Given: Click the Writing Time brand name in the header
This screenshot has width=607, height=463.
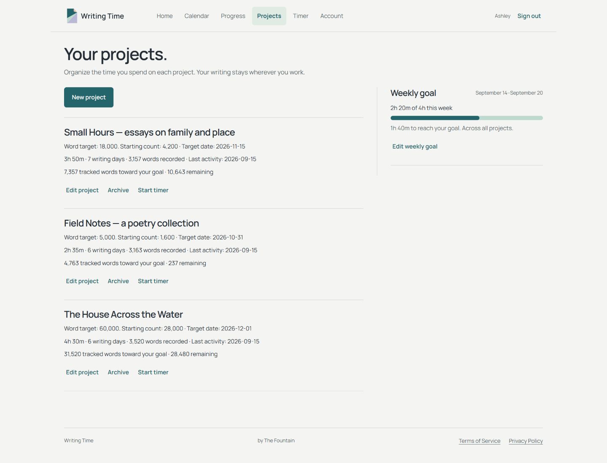Looking at the screenshot, I should (x=102, y=16).
